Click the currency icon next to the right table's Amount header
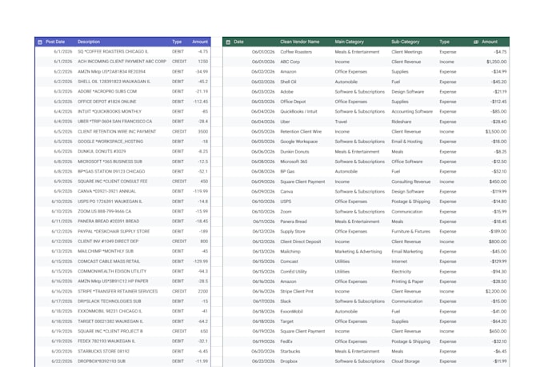This screenshot has width=544, height=367. pyautogui.click(x=476, y=42)
